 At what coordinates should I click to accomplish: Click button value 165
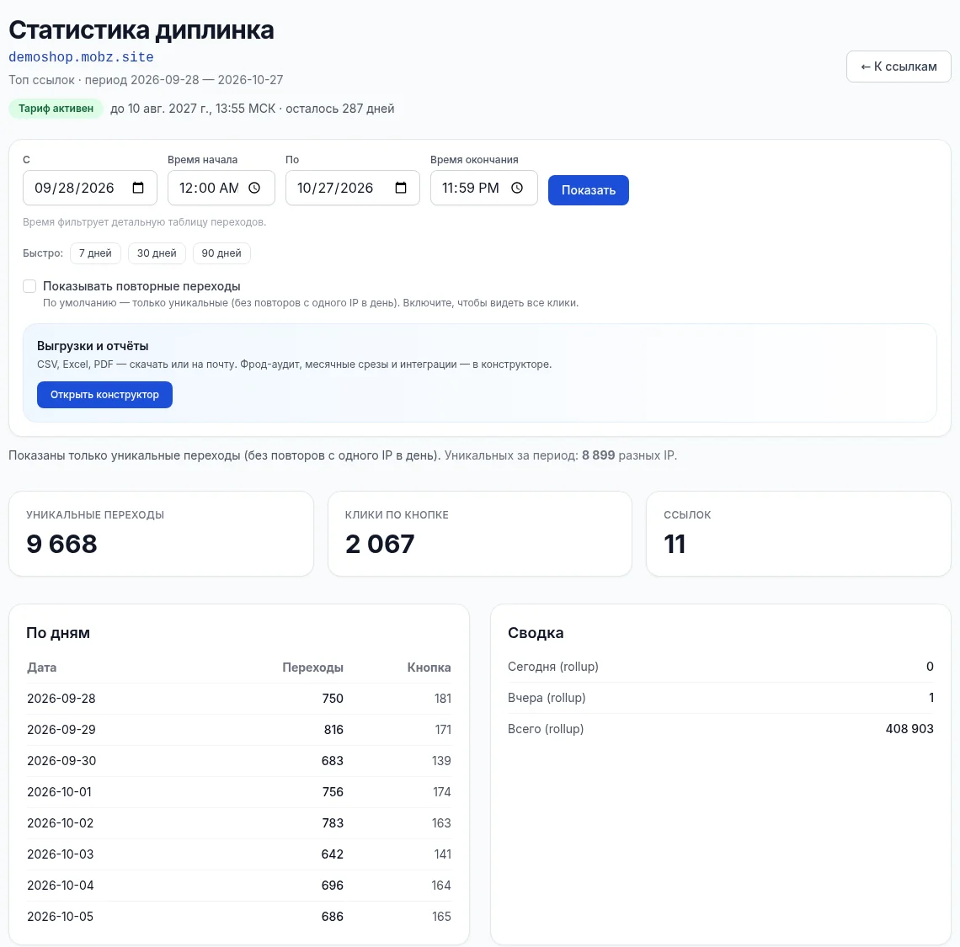[441, 917]
